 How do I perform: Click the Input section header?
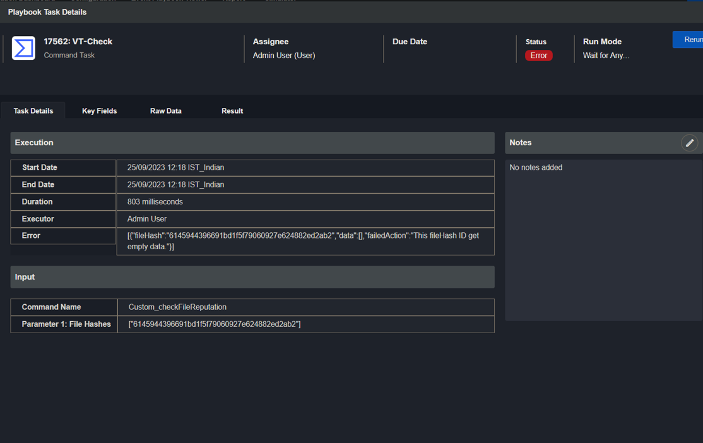(252, 277)
